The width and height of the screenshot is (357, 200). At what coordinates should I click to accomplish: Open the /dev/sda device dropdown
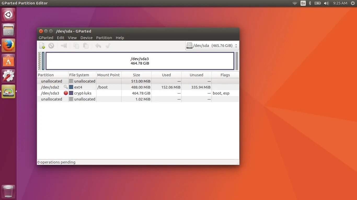[212, 46]
